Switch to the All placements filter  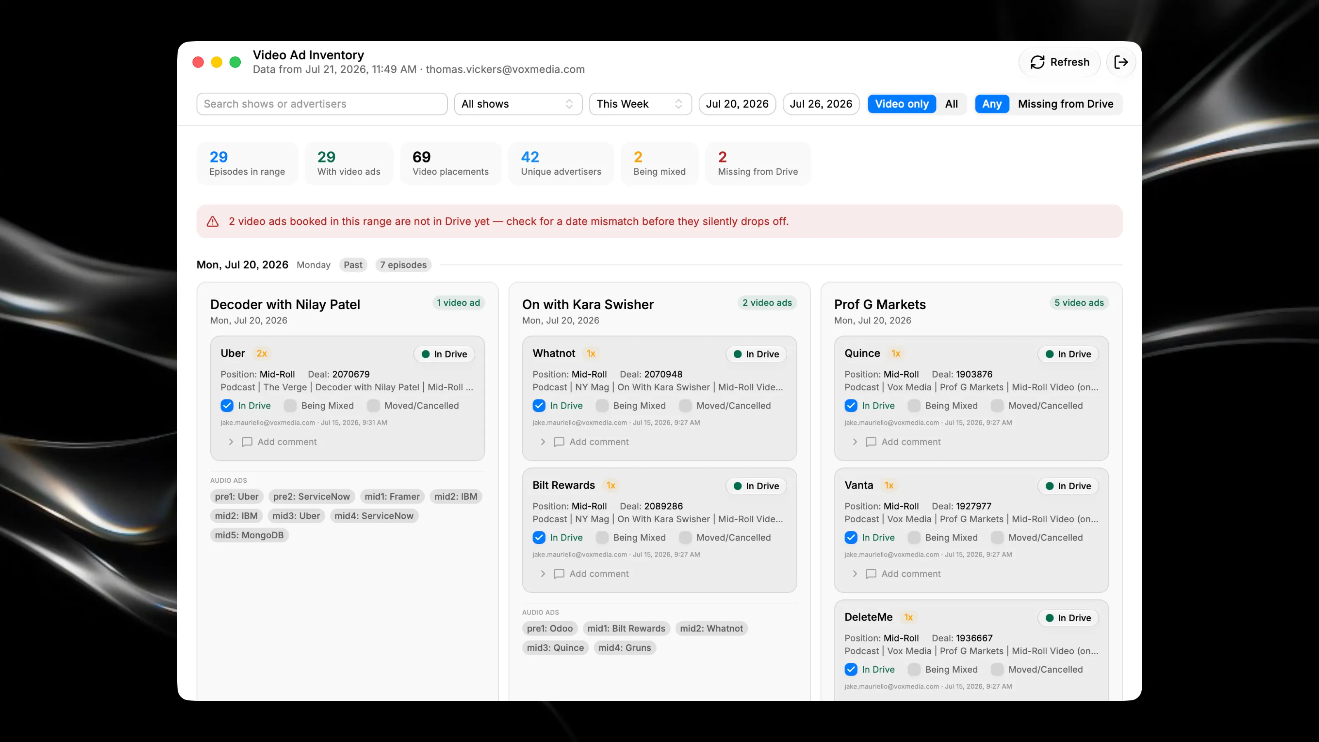[x=951, y=104]
